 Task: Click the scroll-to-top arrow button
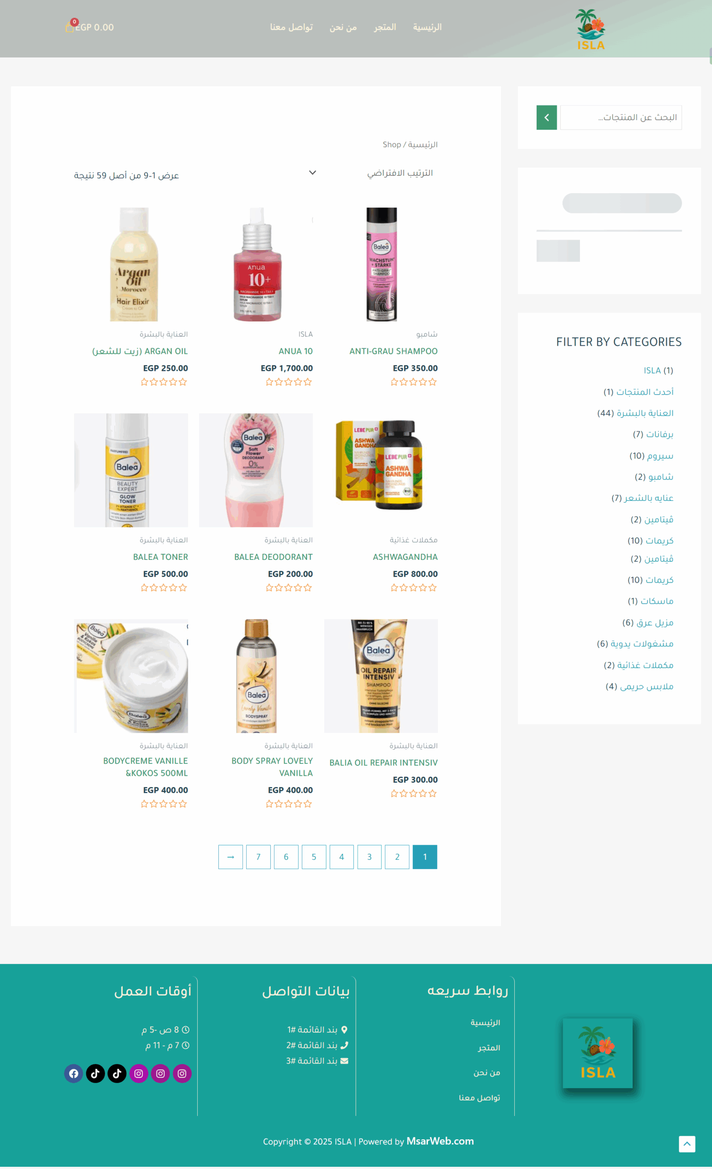pyautogui.click(x=686, y=1143)
